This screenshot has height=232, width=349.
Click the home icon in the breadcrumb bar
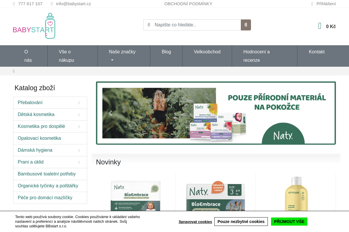tap(14, 71)
